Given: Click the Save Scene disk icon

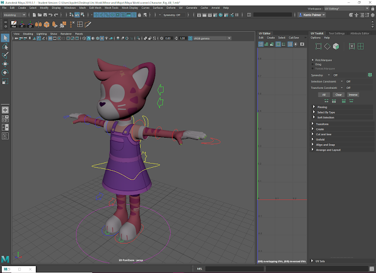Looking at the screenshot, I should [x=45, y=15].
